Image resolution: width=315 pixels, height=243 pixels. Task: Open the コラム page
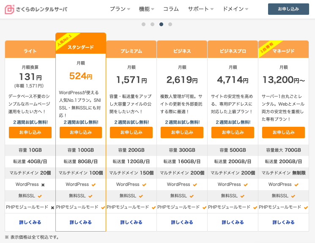click(x=171, y=9)
